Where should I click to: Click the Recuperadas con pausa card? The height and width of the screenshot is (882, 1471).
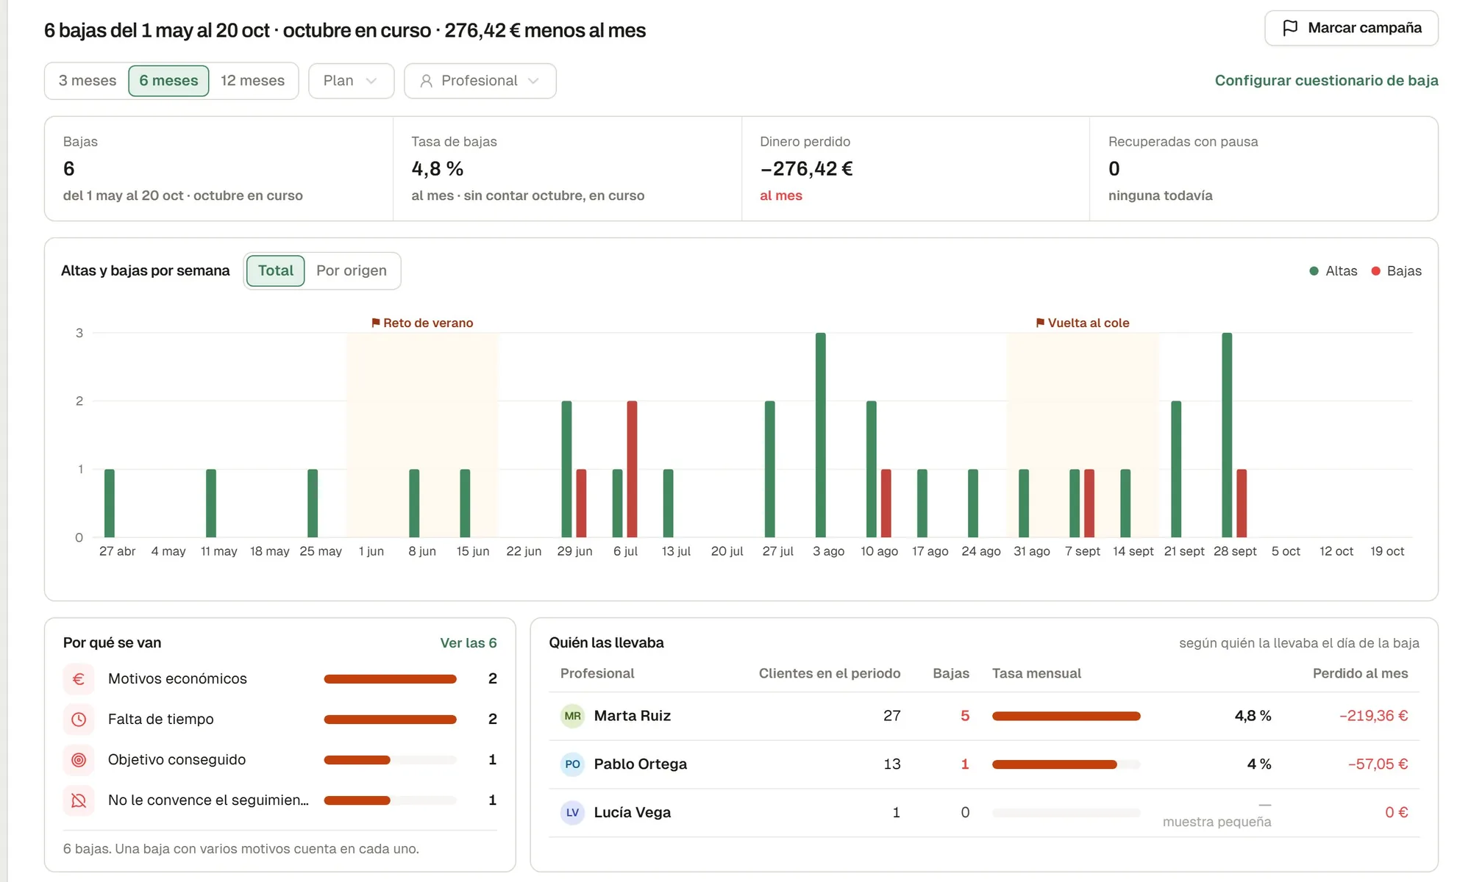[x=1264, y=168]
